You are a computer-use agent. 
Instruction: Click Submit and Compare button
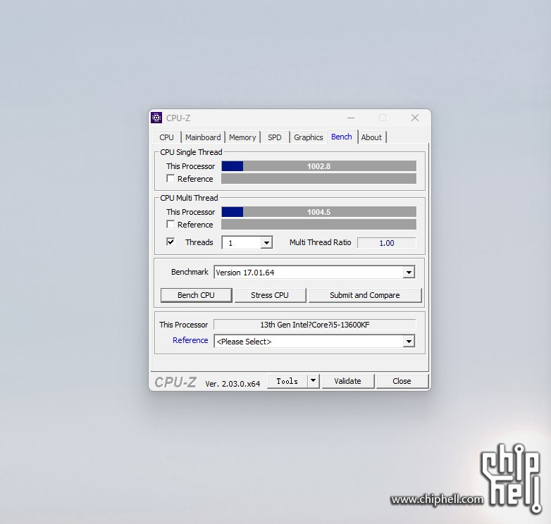coord(365,295)
